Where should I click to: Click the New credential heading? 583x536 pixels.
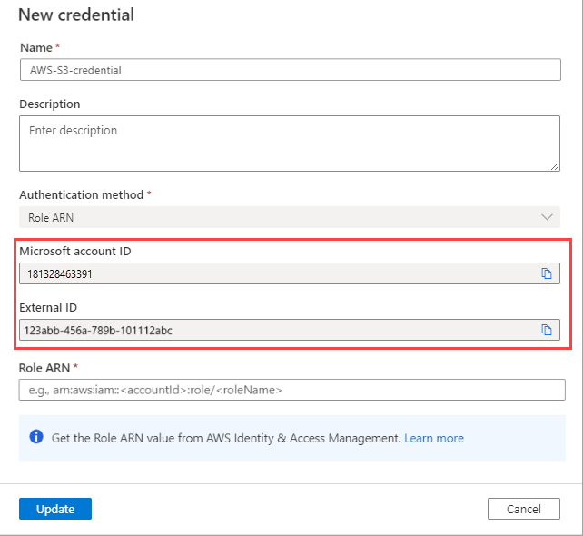[x=76, y=15]
